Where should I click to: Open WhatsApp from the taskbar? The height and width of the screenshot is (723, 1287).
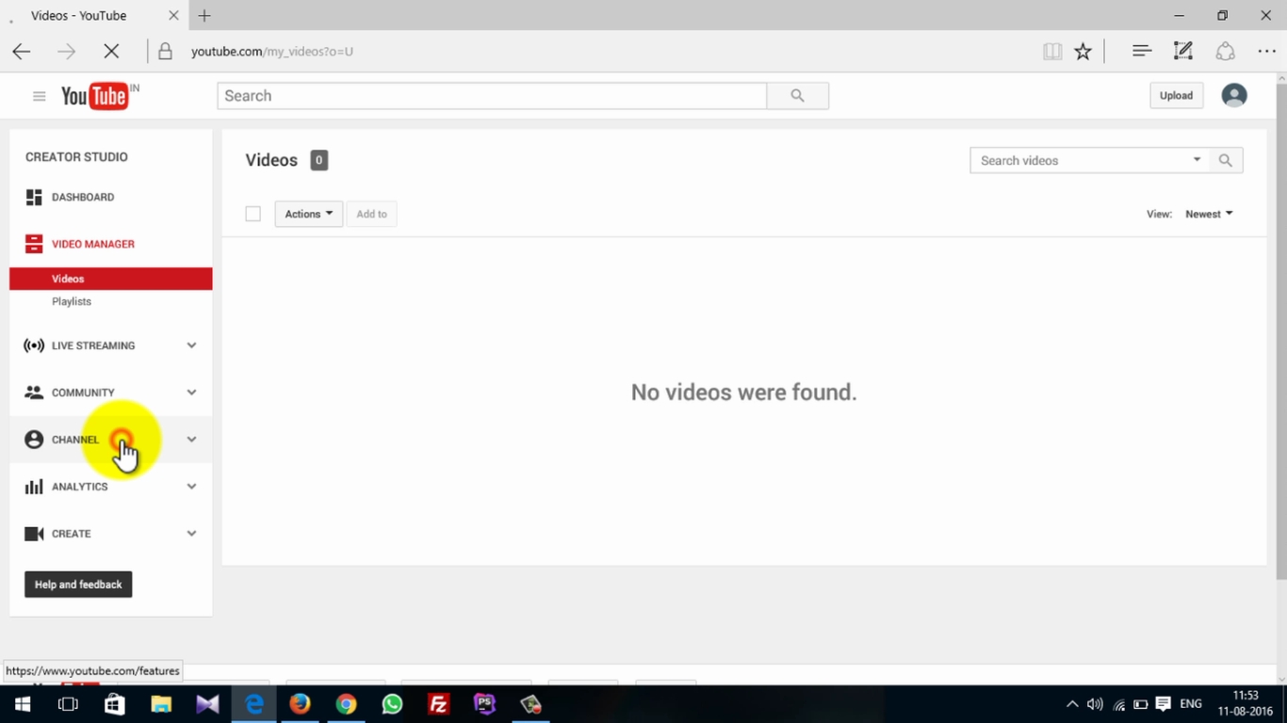point(392,704)
